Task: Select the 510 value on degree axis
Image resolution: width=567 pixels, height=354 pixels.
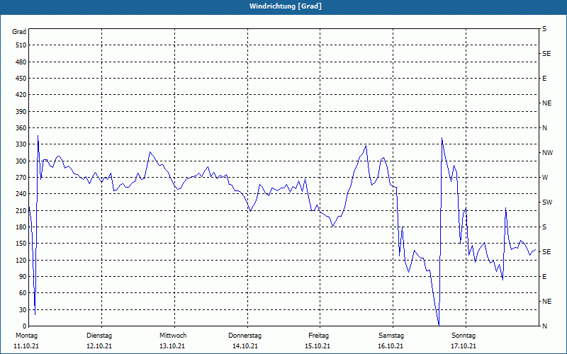Action: point(21,45)
